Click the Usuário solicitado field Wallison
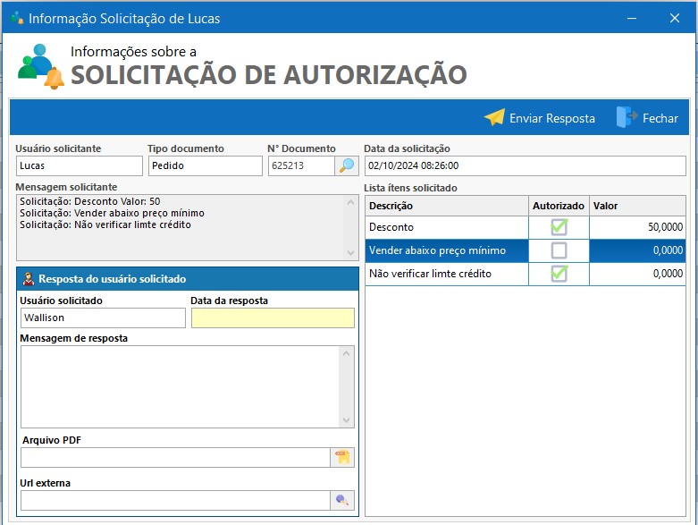 coord(103,318)
